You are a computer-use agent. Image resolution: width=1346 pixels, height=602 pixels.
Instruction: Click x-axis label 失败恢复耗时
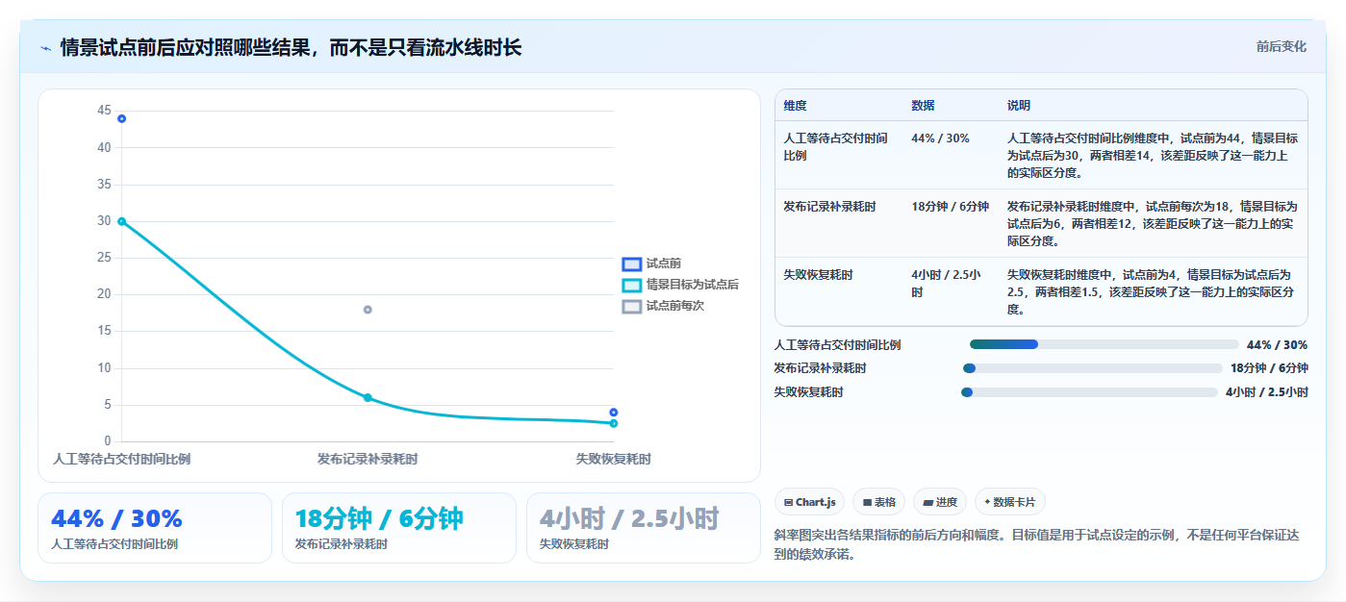(613, 459)
